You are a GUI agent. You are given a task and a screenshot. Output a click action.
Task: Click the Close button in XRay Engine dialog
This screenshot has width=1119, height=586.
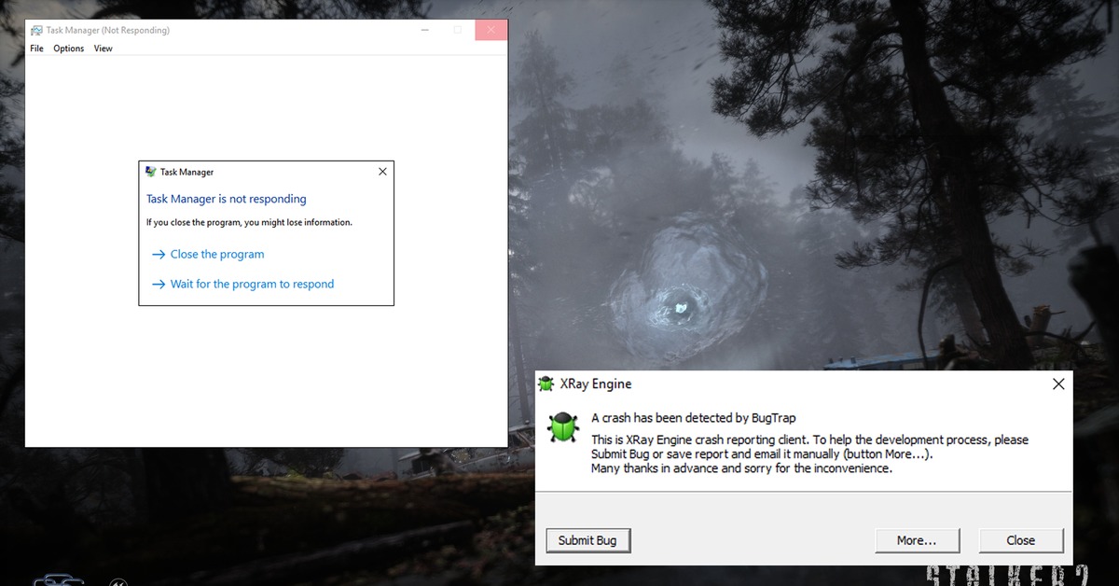coord(1020,540)
